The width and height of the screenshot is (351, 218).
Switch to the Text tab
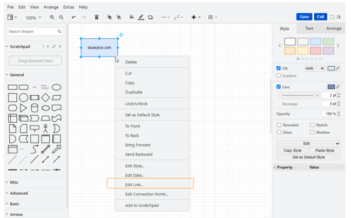click(x=309, y=29)
